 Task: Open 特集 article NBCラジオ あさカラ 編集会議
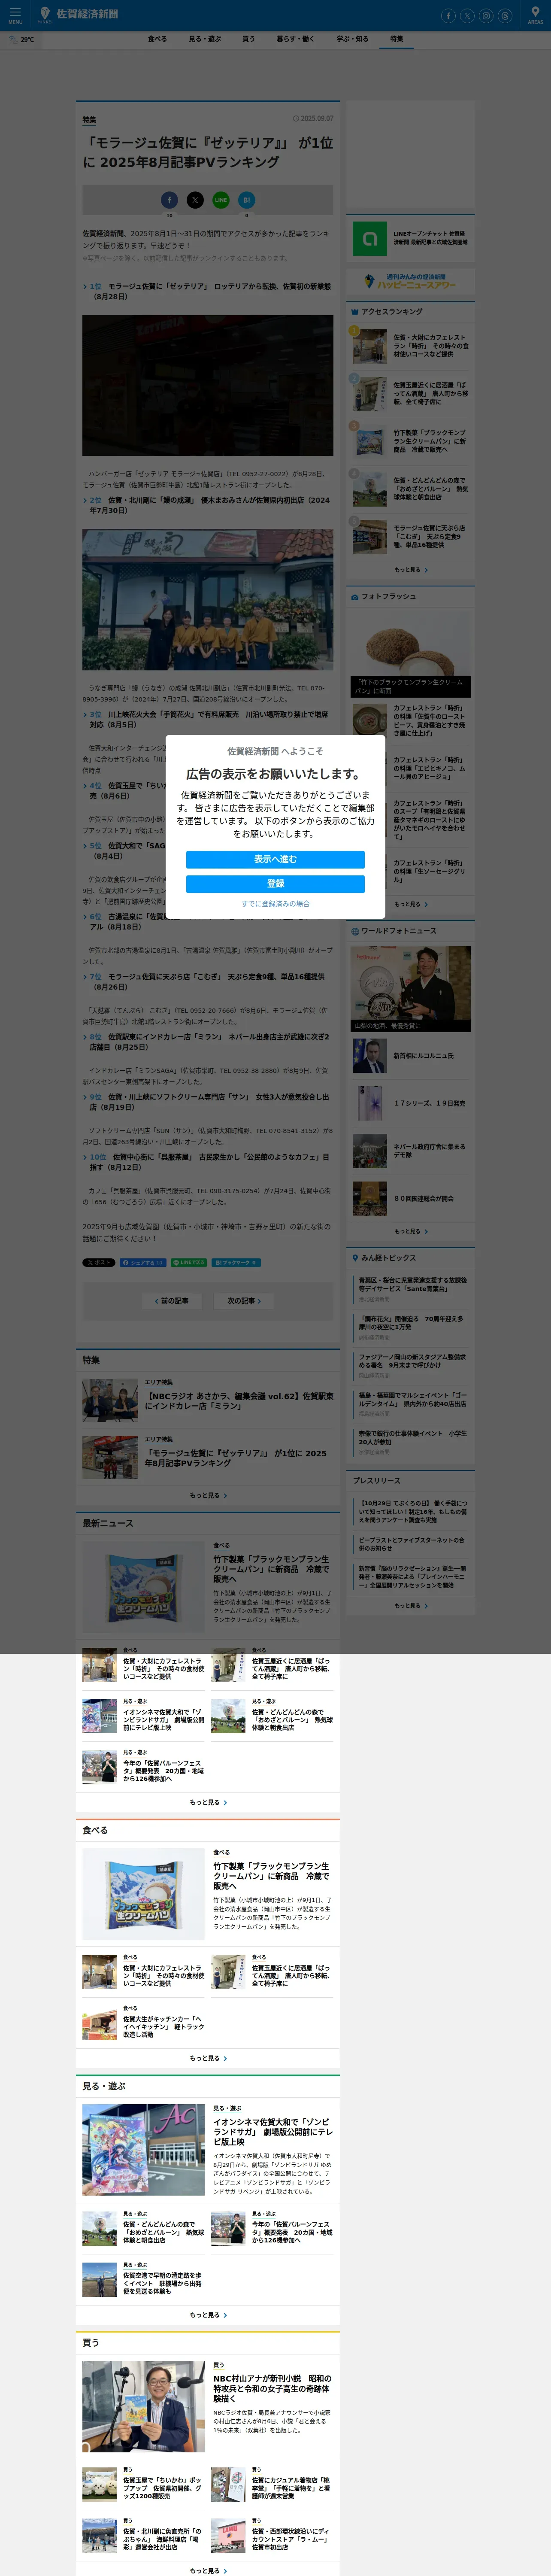208,1400
